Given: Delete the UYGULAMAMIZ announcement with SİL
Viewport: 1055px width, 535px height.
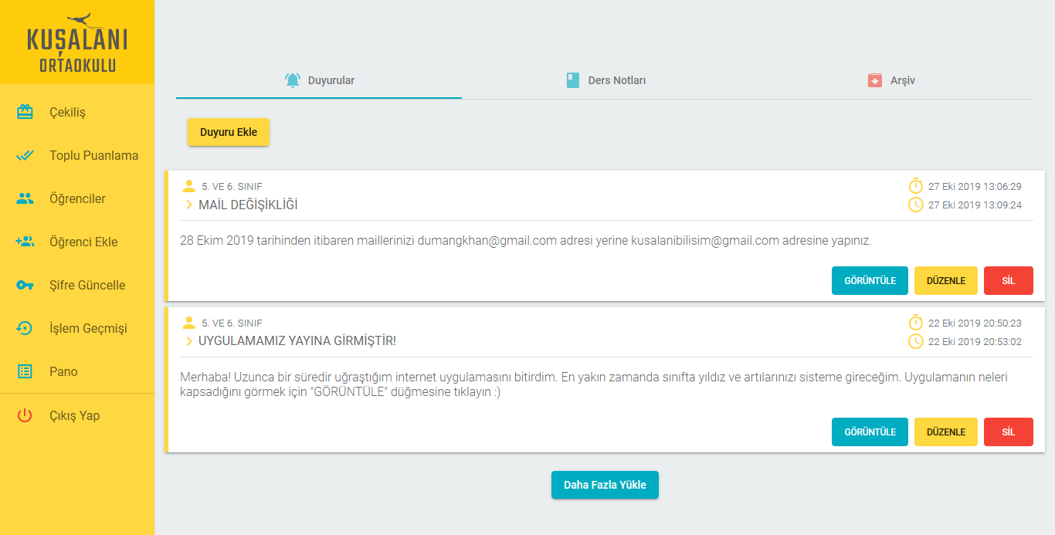Looking at the screenshot, I should [x=1008, y=432].
